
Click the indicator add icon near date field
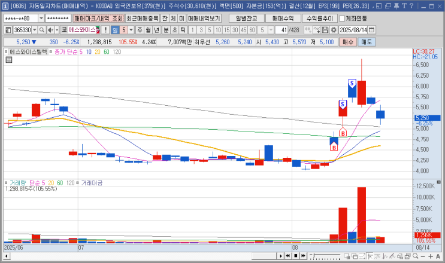pyautogui.click(x=308, y=30)
